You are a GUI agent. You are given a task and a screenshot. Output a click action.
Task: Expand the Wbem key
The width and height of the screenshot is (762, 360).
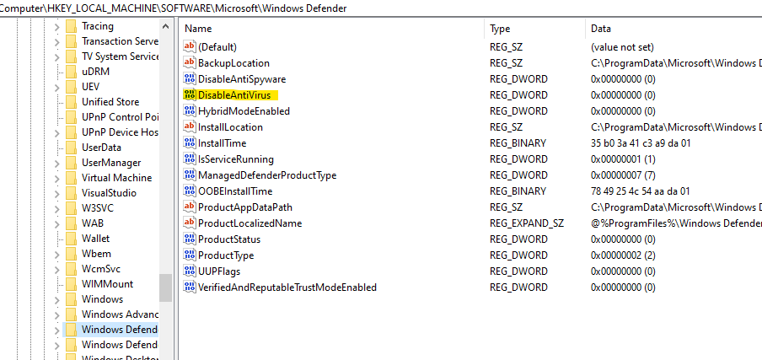[x=56, y=254]
